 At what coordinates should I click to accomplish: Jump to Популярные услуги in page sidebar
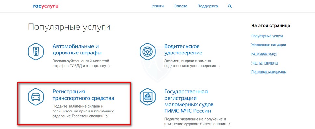(x=267, y=36)
